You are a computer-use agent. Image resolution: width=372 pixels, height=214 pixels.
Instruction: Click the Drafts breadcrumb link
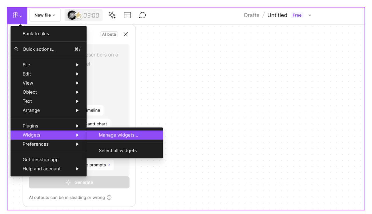pyautogui.click(x=252, y=15)
